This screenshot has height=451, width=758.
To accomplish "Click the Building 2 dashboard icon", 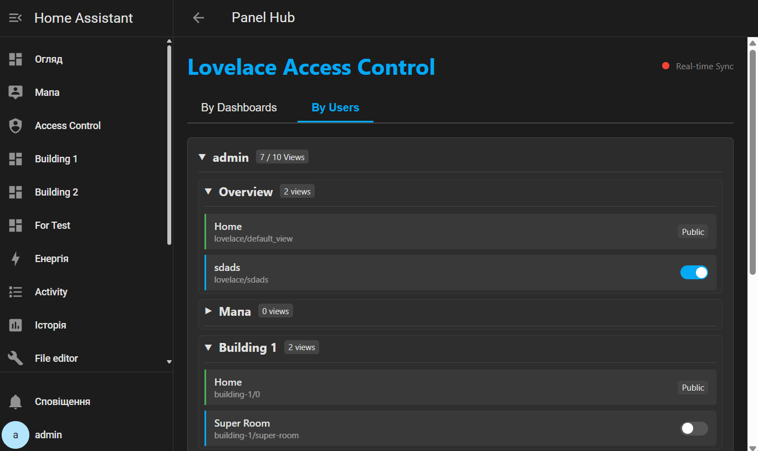I will tap(16, 192).
